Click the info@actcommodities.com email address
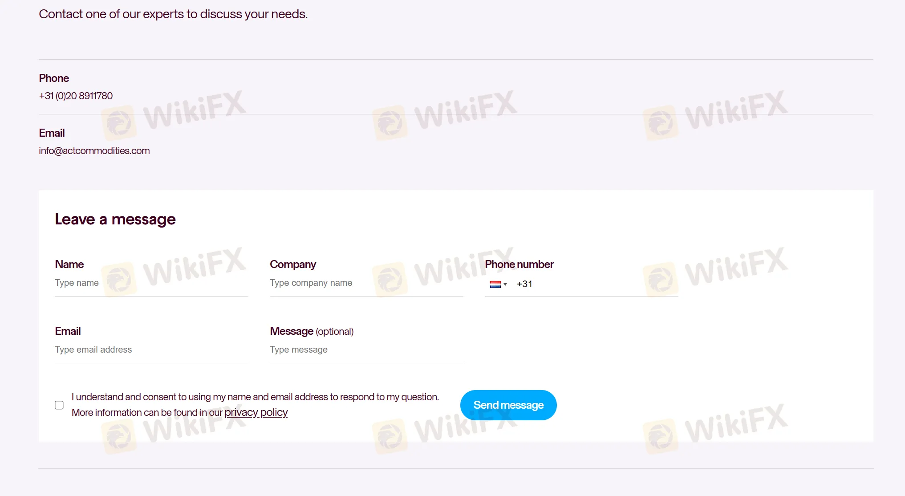This screenshot has width=905, height=496. tap(94, 151)
